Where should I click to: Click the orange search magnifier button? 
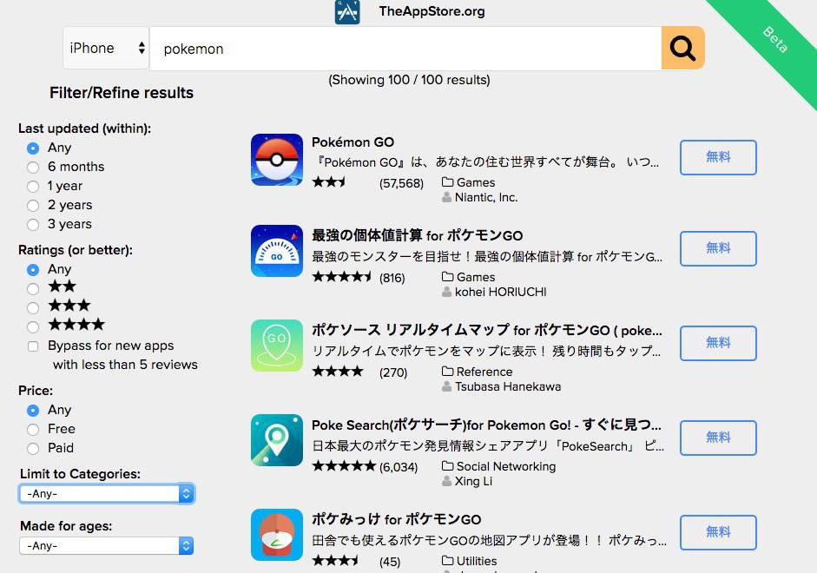tap(682, 48)
